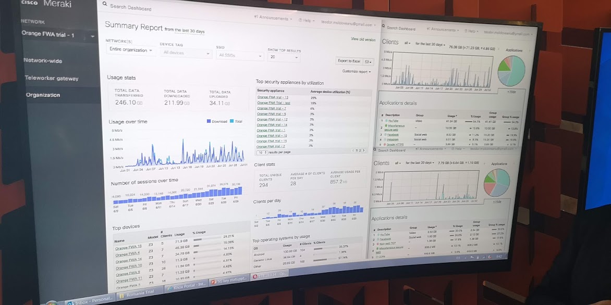
Task: Open the Announcements megaphone menu in the main dashboard
Action: tap(273, 18)
